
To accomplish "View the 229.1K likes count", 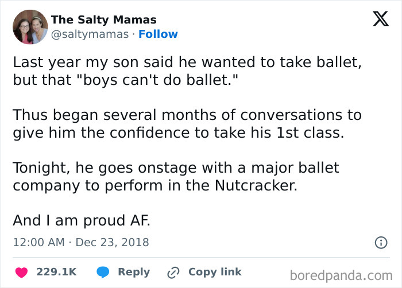I will click(56, 272).
